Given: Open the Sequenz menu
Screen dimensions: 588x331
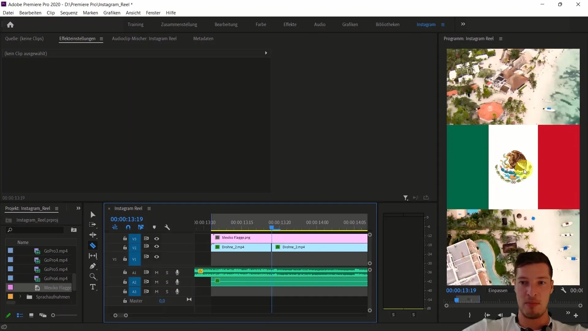Looking at the screenshot, I should click(69, 13).
